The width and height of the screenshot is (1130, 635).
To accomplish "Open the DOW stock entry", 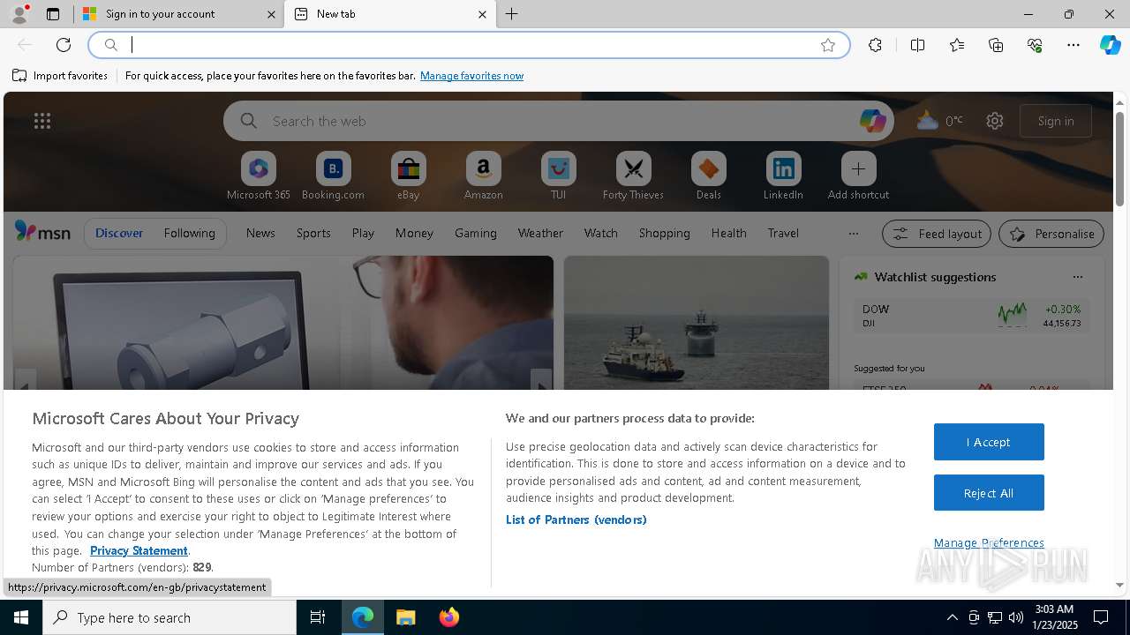I will coord(971,316).
